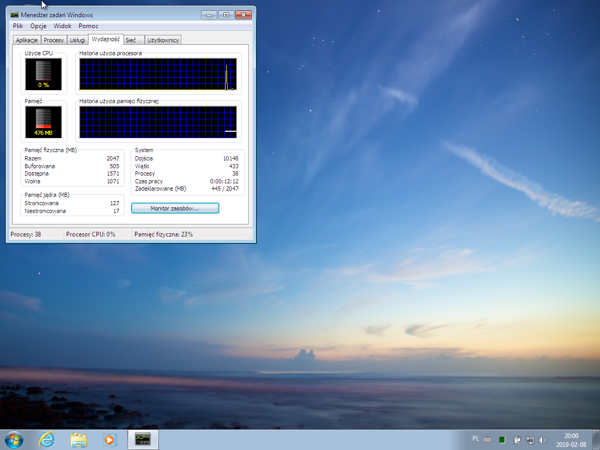The height and width of the screenshot is (450, 600).
Task: Switch to the Sieć tab
Action: point(131,39)
